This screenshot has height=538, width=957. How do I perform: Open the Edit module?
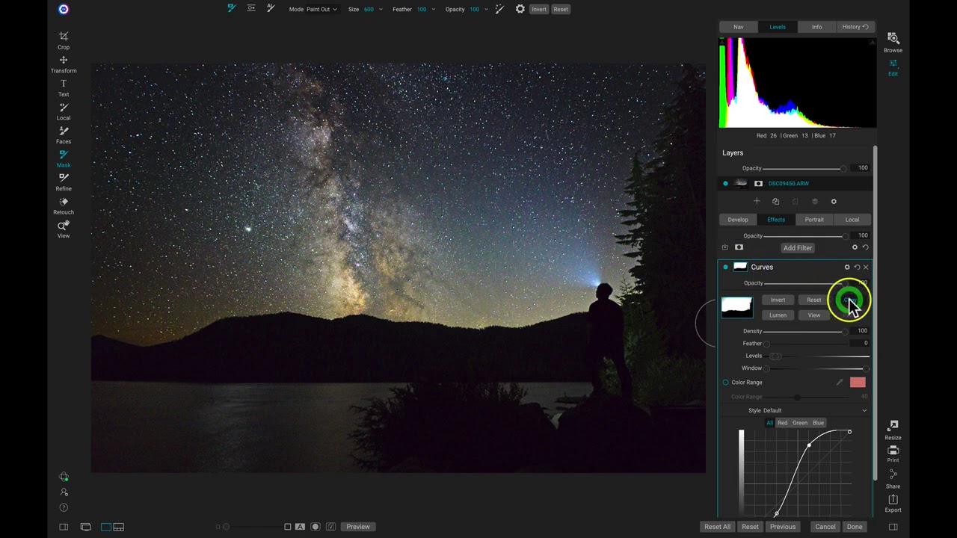pyautogui.click(x=893, y=67)
